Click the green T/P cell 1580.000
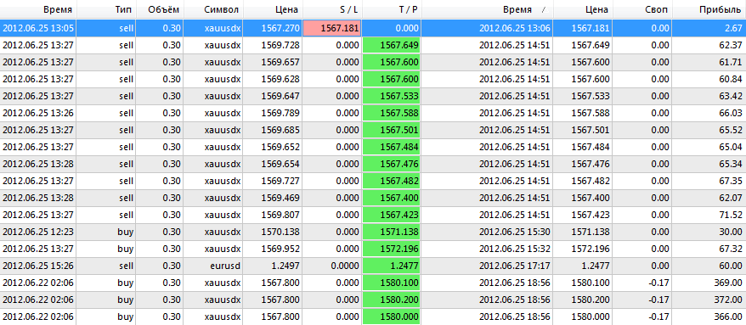The image size is (746, 325). click(x=391, y=317)
